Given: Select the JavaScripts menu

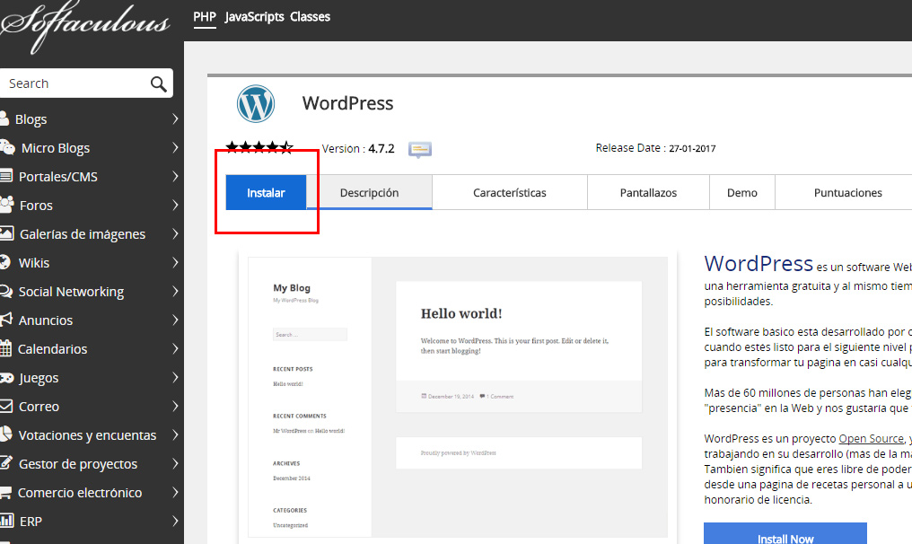Looking at the screenshot, I should pos(254,17).
